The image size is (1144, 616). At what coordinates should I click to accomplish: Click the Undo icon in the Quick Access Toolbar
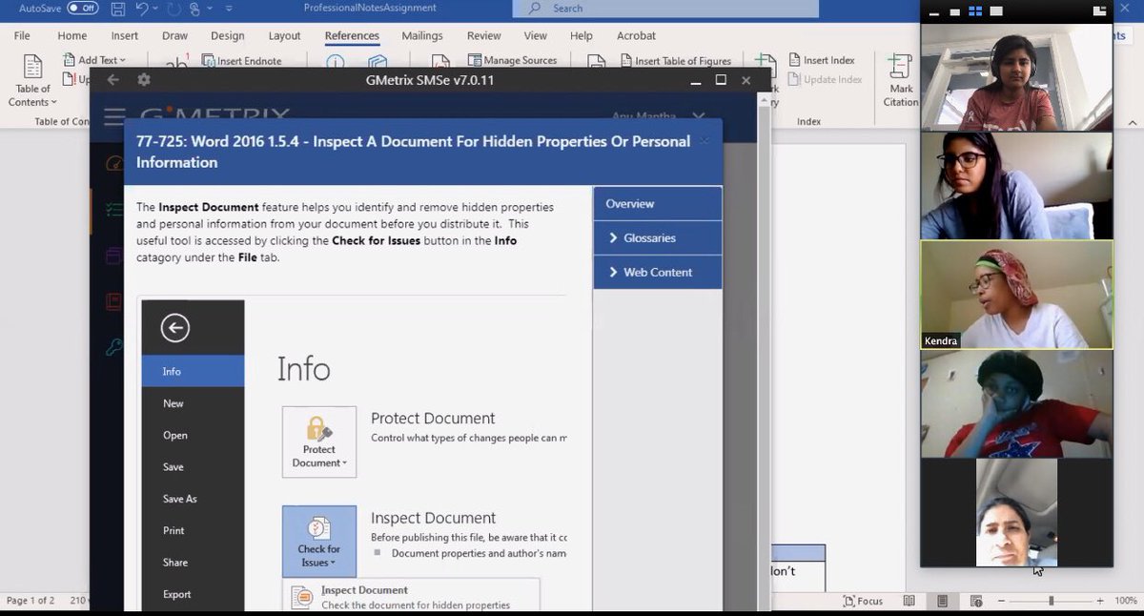[141, 10]
